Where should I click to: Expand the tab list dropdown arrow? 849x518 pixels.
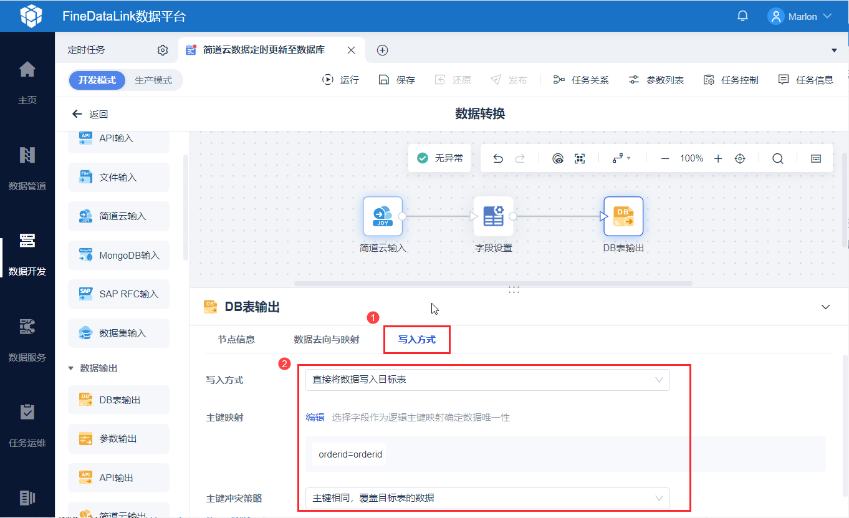coord(835,50)
